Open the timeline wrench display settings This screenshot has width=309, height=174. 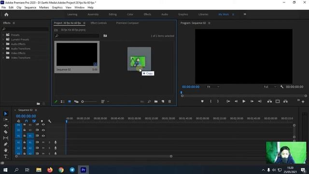[49, 121]
